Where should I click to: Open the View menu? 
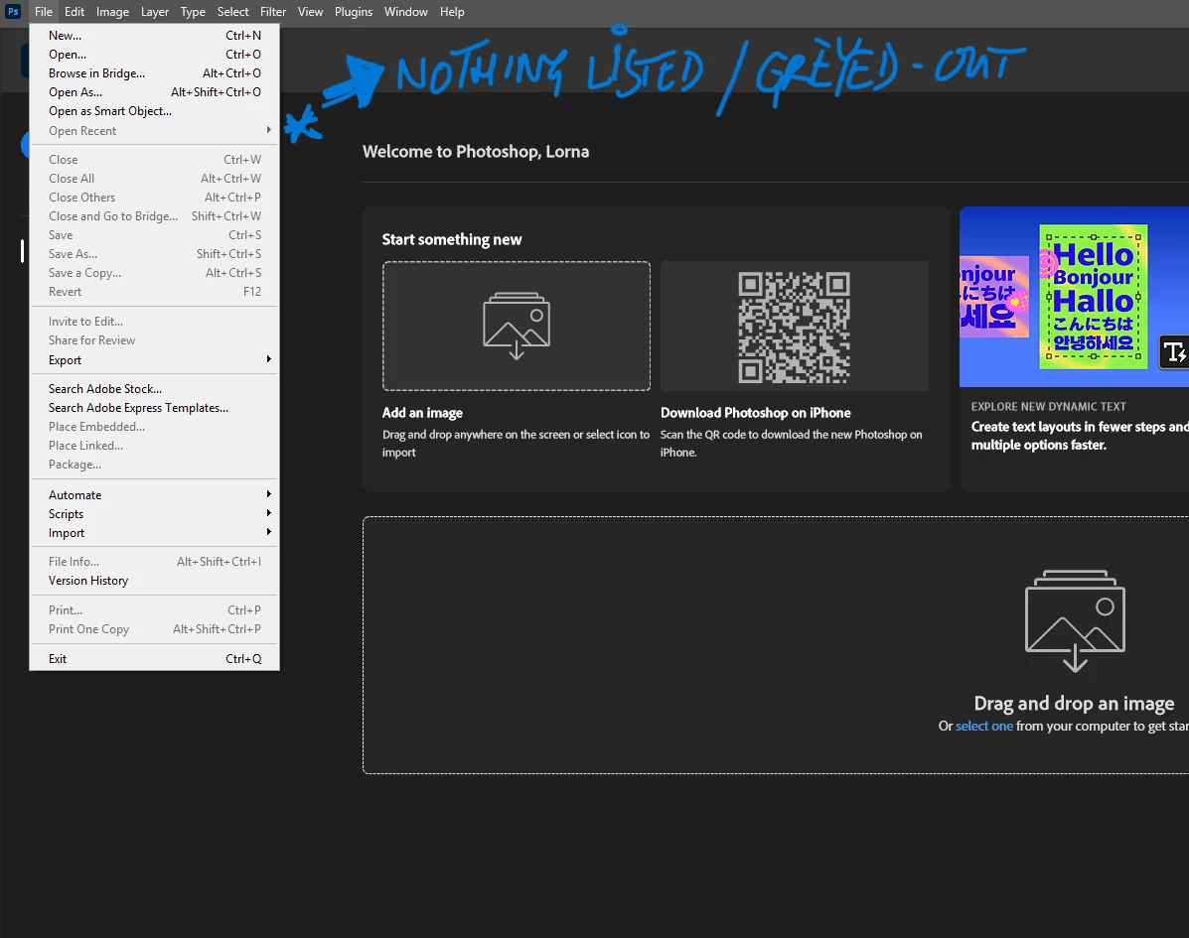click(x=310, y=11)
